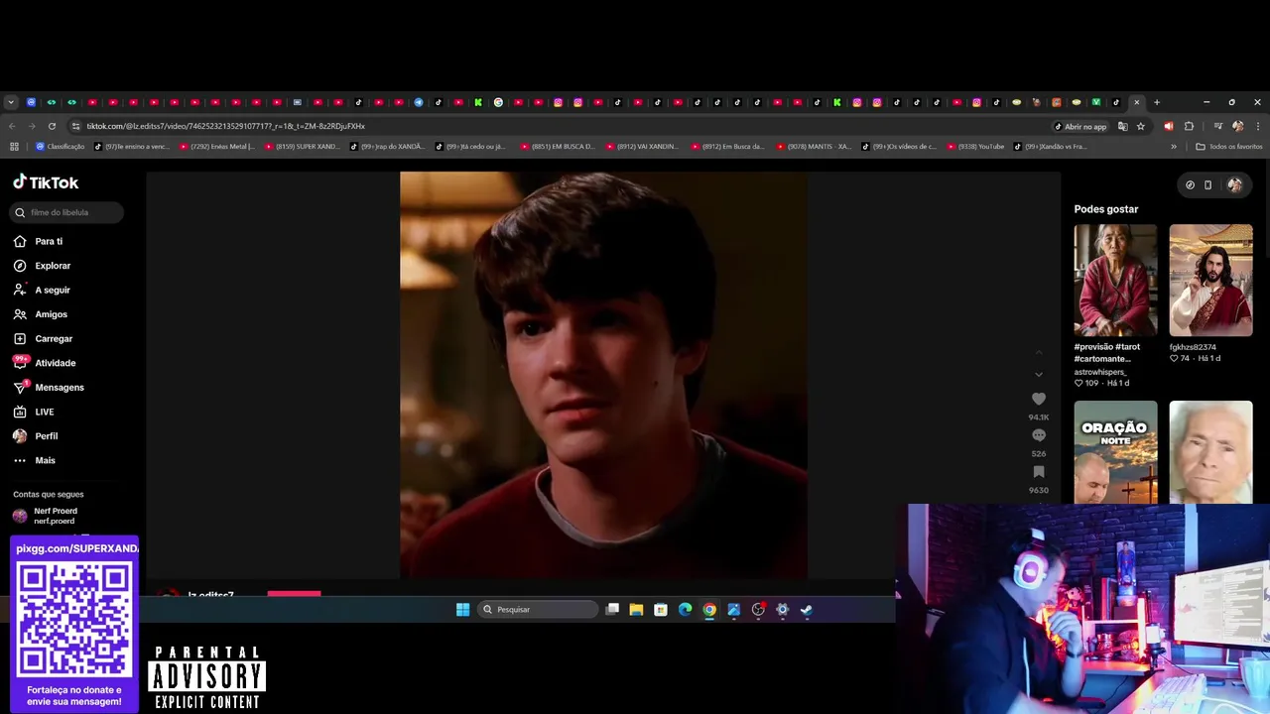
Task: Open File Explorer on taskbar
Action: (636, 610)
